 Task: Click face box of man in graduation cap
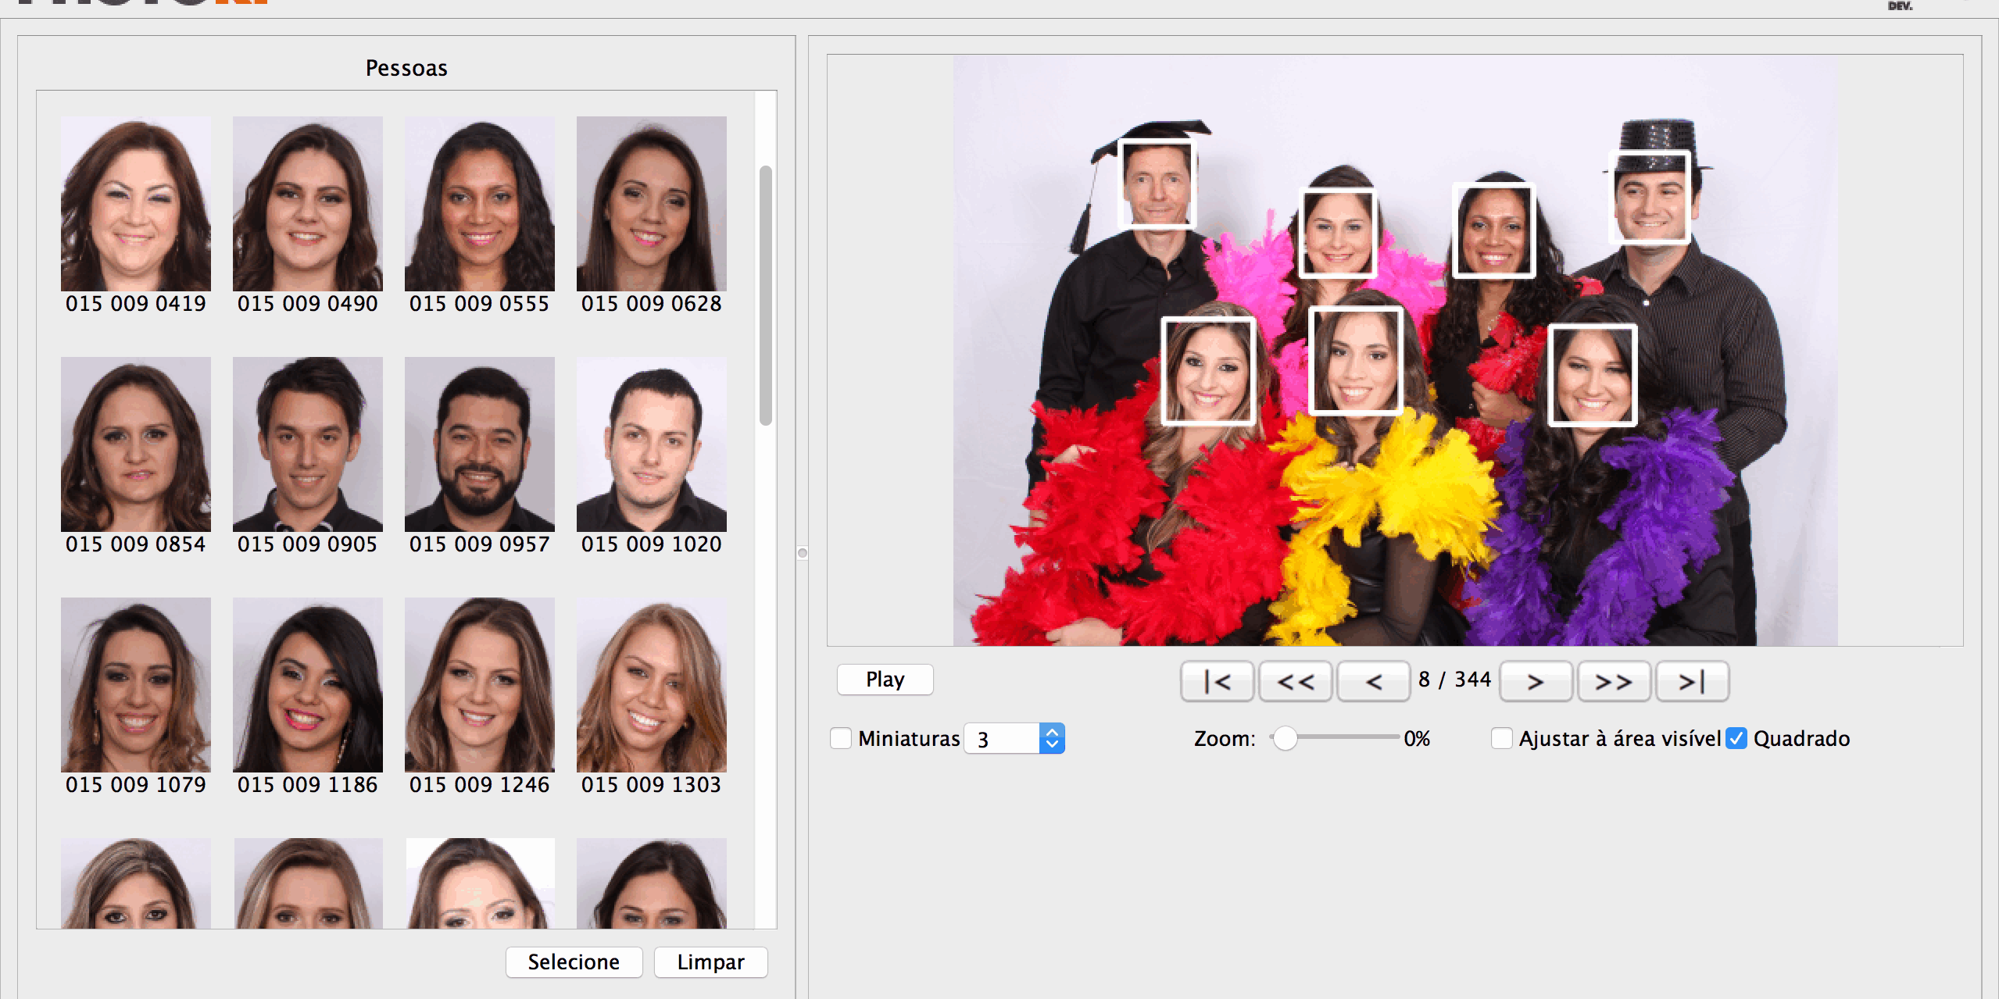tap(1157, 184)
